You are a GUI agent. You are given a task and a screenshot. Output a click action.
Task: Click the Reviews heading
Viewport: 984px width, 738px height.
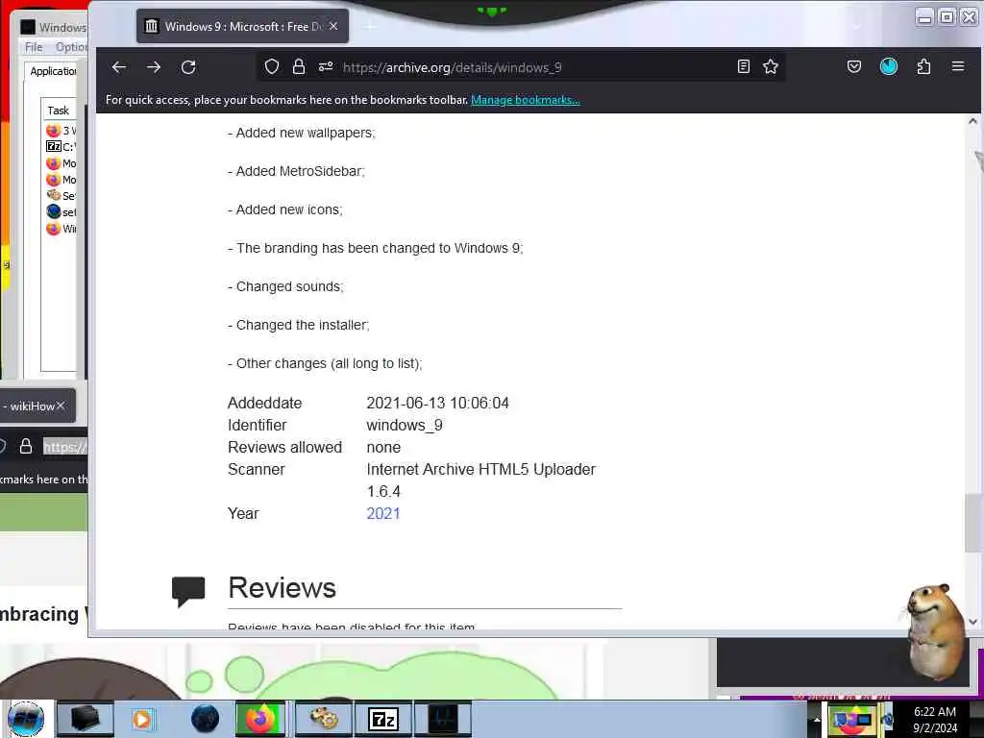tap(282, 588)
